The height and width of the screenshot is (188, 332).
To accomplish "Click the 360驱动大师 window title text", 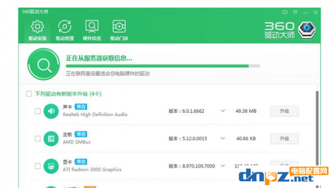I will (x=35, y=12).
